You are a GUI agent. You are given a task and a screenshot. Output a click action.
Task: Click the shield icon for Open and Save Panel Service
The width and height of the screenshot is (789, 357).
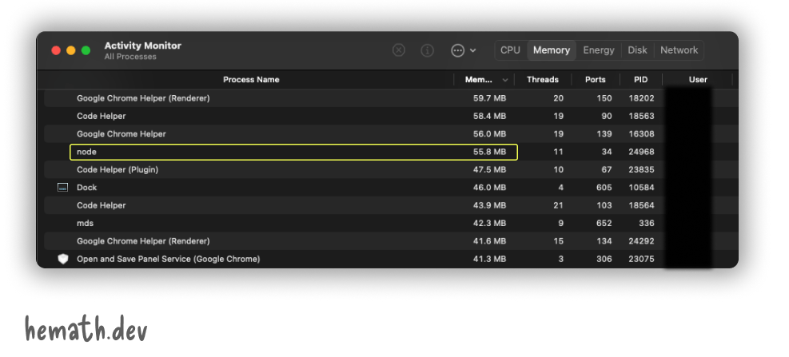click(x=62, y=259)
